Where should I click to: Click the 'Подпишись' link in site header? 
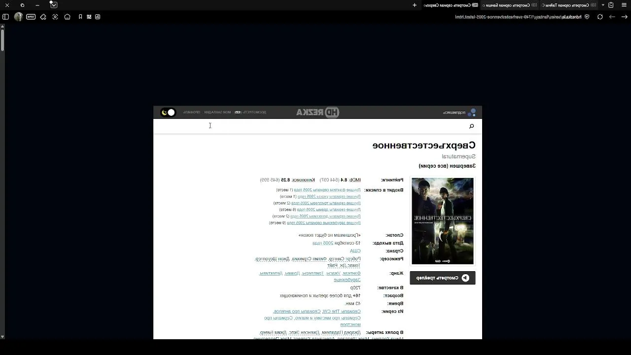click(x=454, y=112)
